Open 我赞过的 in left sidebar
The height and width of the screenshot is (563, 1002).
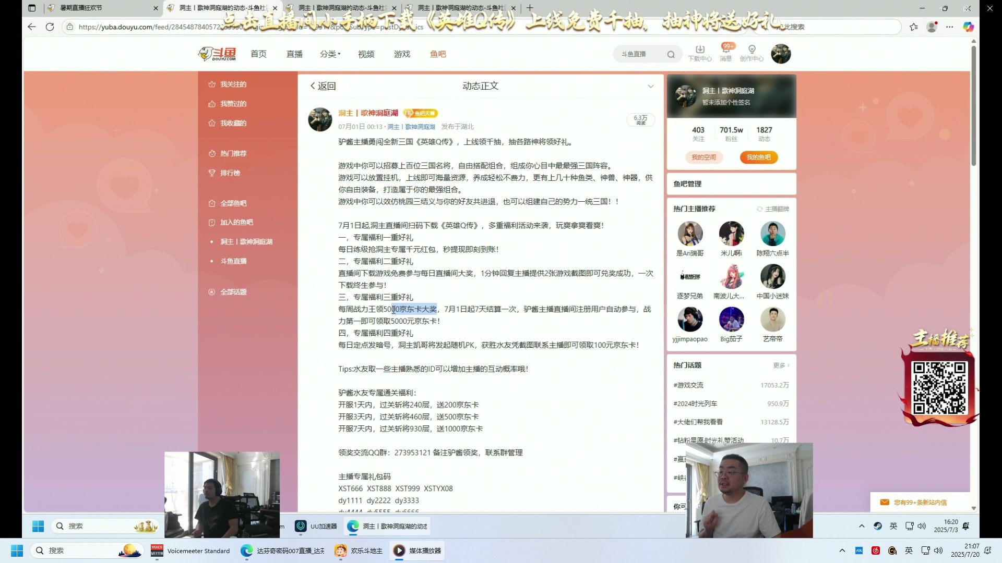[228, 104]
